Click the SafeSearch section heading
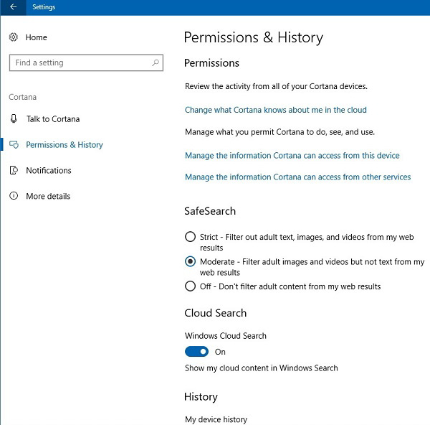 point(210,211)
